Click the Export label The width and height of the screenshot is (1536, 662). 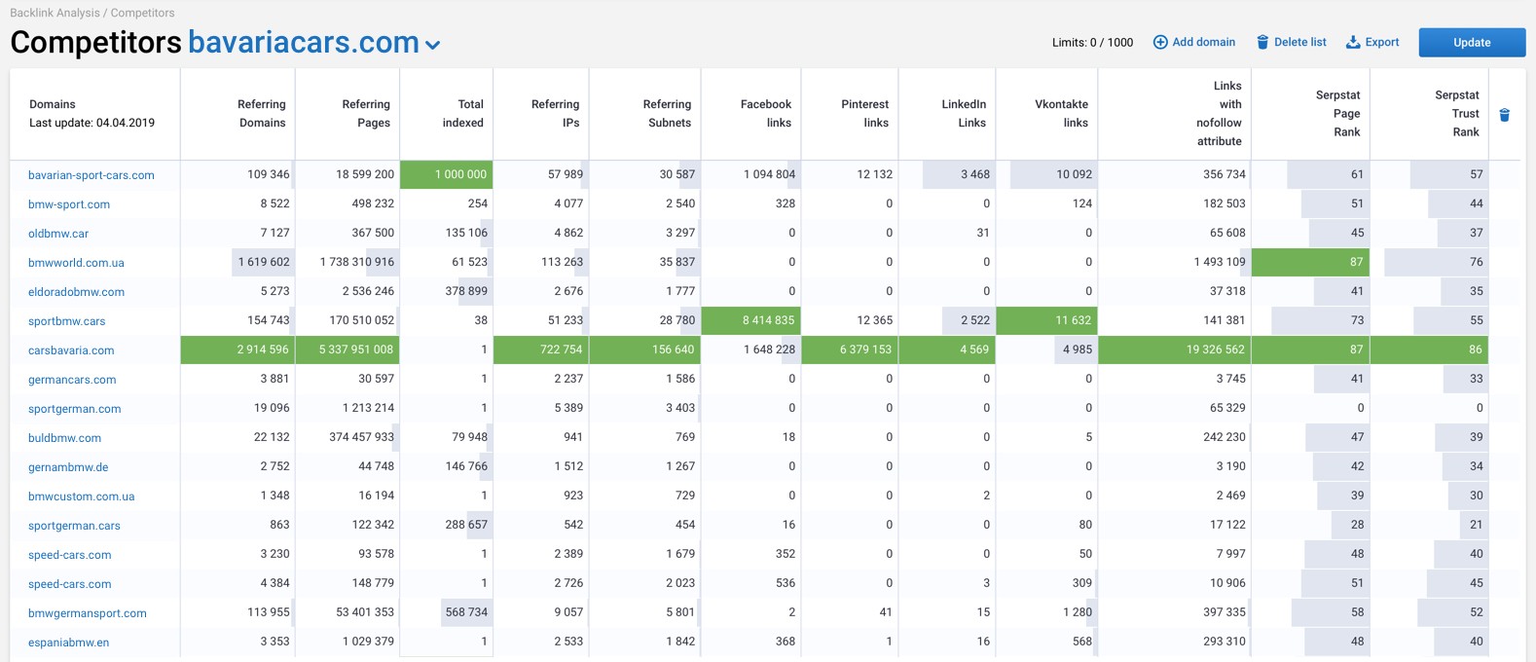pyautogui.click(x=1382, y=42)
